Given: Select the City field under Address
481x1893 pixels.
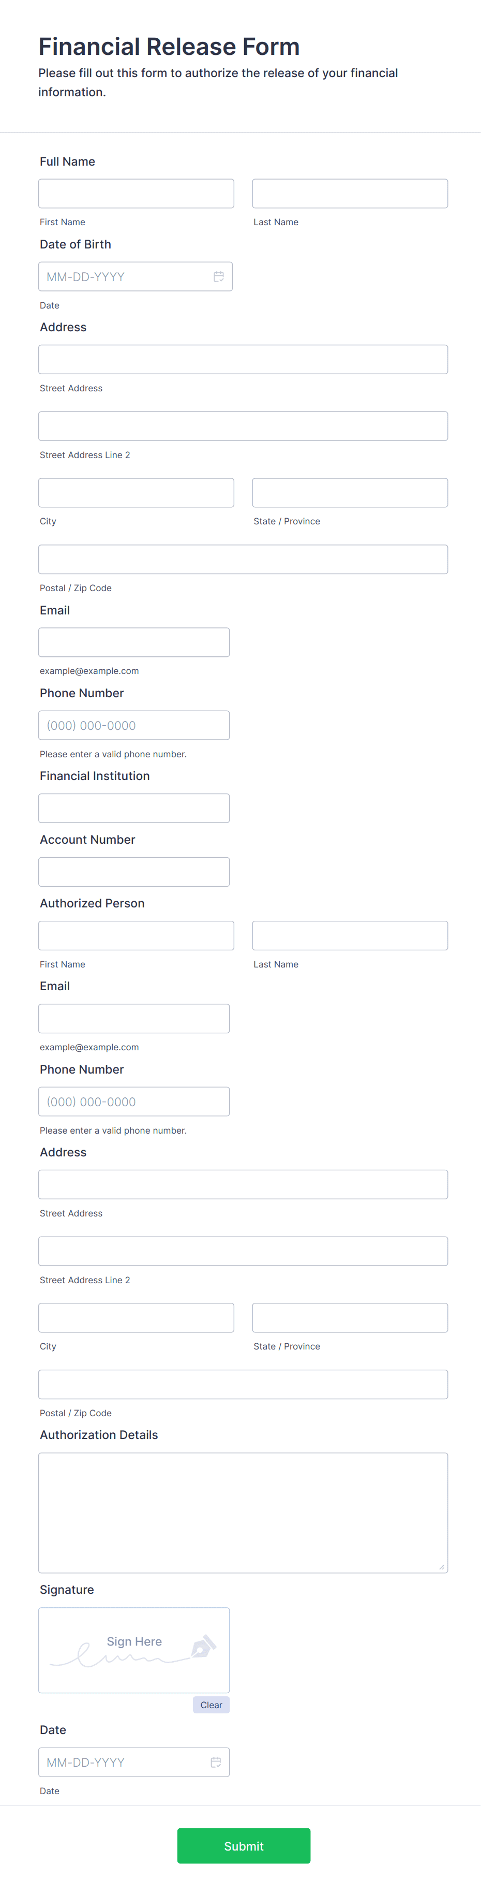Looking at the screenshot, I should tap(136, 492).
